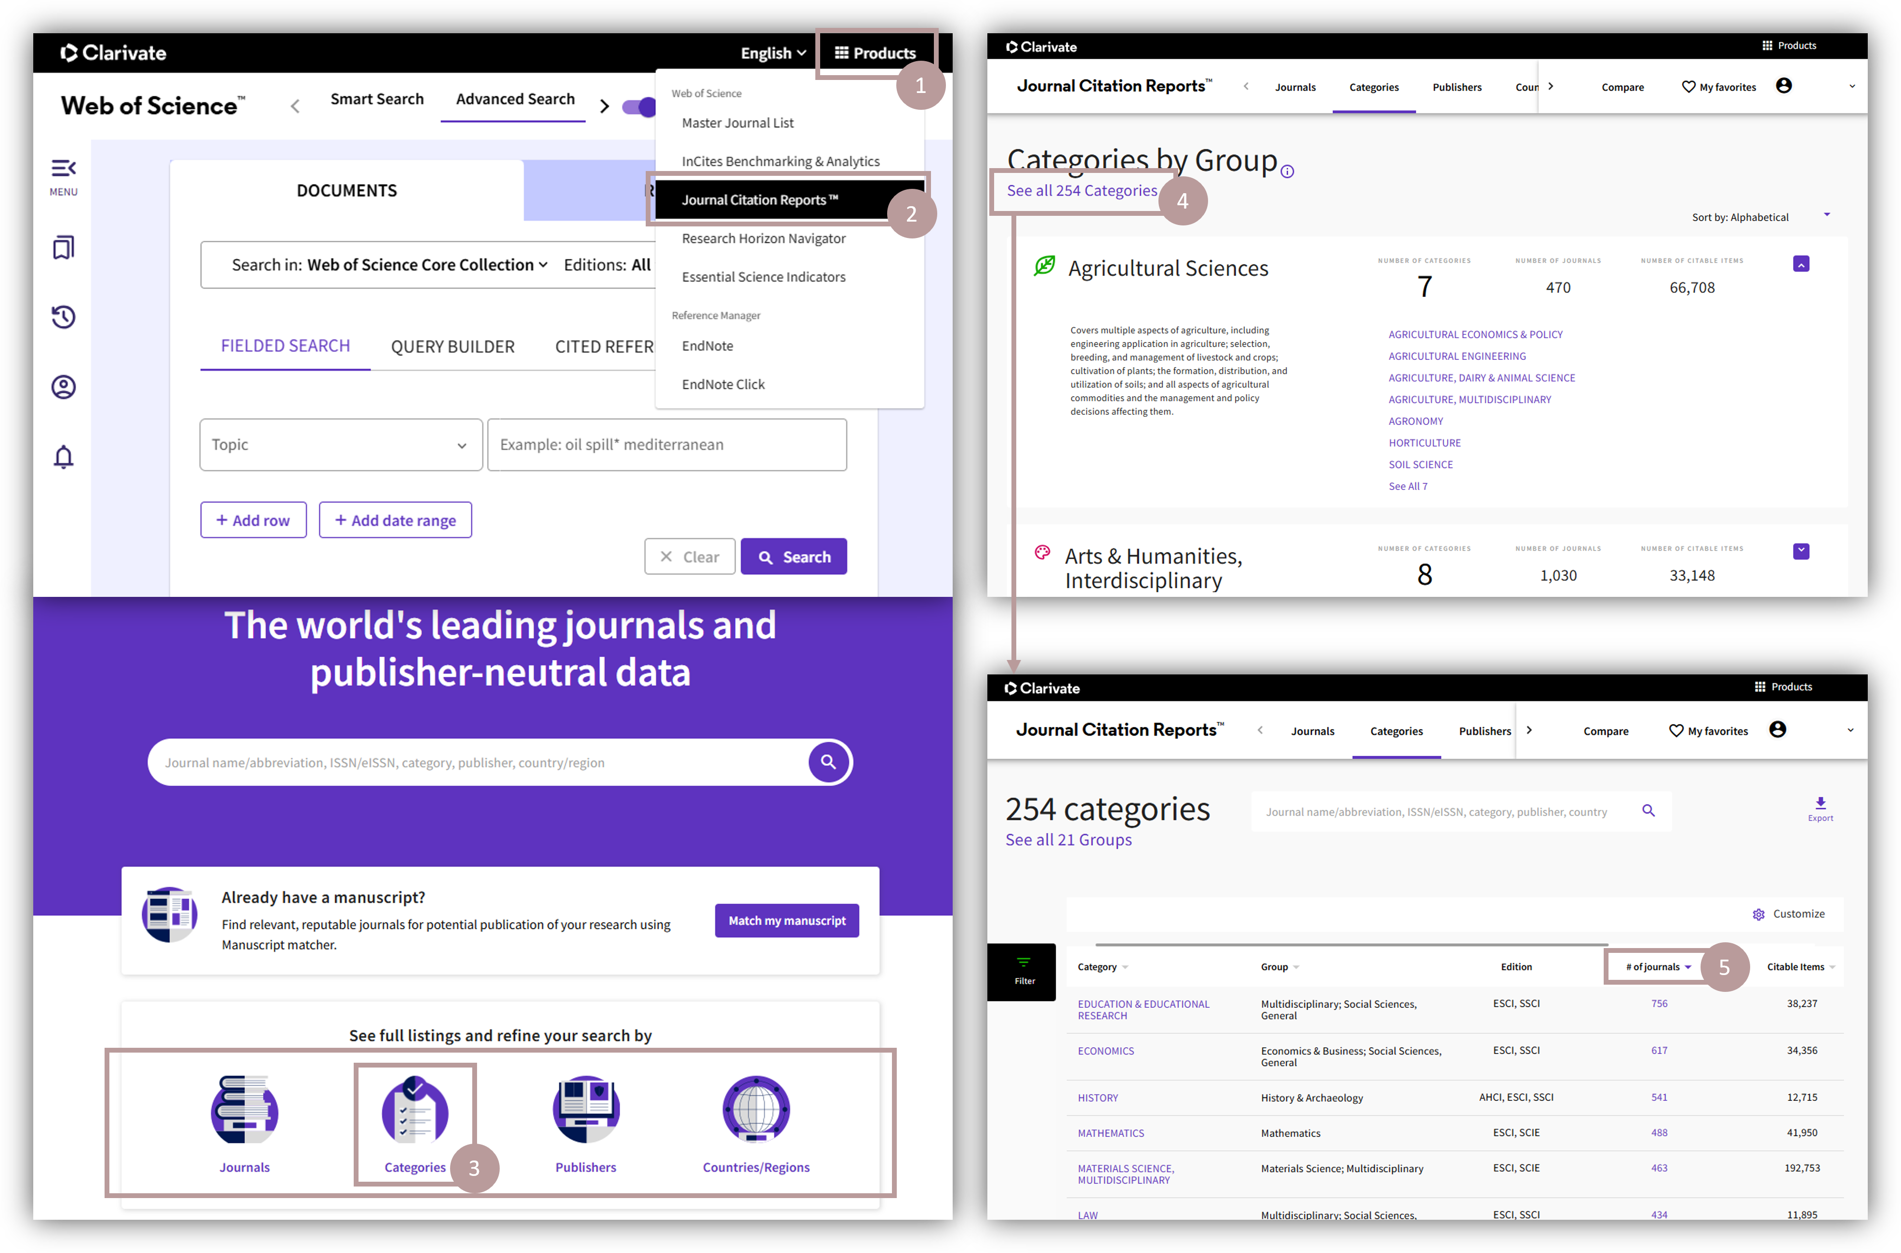Click the My favorites heart in 254 categories window
This screenshot has height=1253, width=1901.
pos(1676,730)
